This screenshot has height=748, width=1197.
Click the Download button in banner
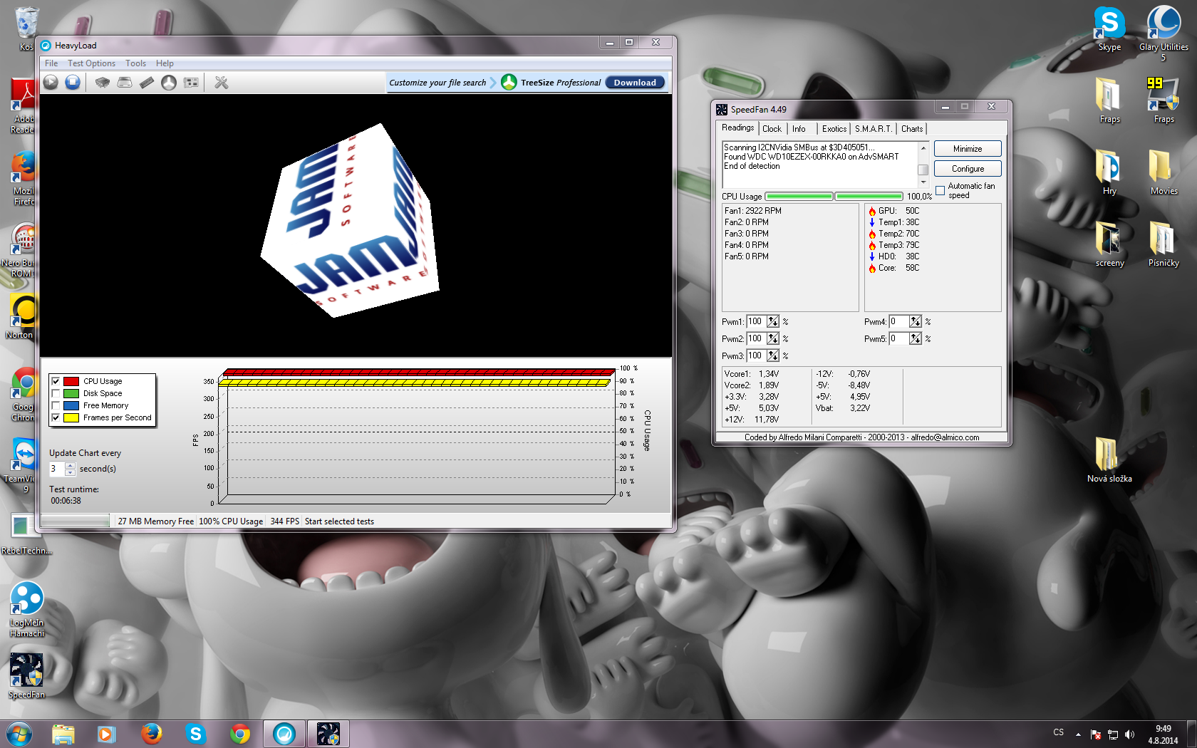pyautogui.click(x=635, y=83)
